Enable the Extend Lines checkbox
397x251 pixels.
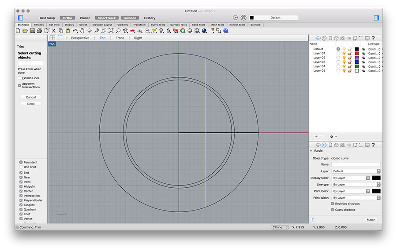19,78
